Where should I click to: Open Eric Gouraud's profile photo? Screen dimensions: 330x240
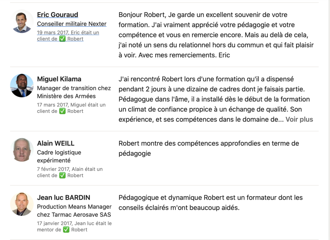pos(22,21)
